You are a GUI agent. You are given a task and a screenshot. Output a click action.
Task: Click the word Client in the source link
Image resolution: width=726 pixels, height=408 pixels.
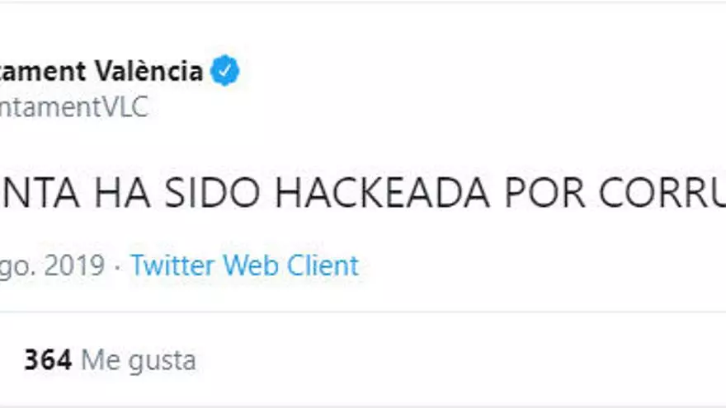pos(323,265)
